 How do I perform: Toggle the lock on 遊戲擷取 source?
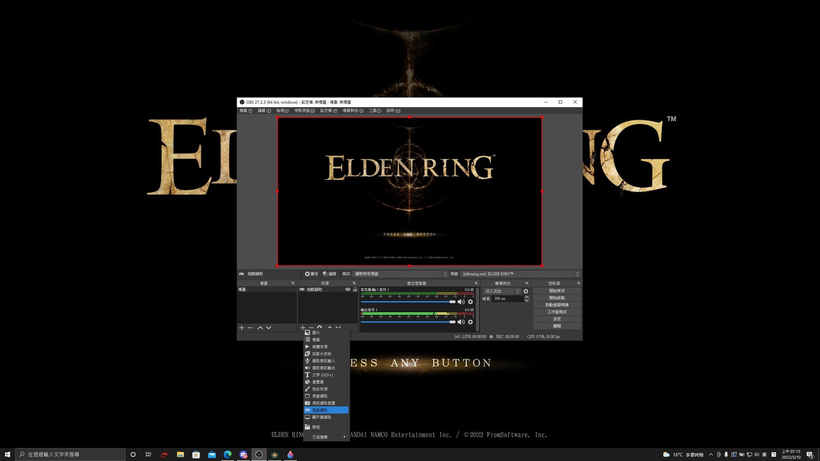(x=355, y=289)
